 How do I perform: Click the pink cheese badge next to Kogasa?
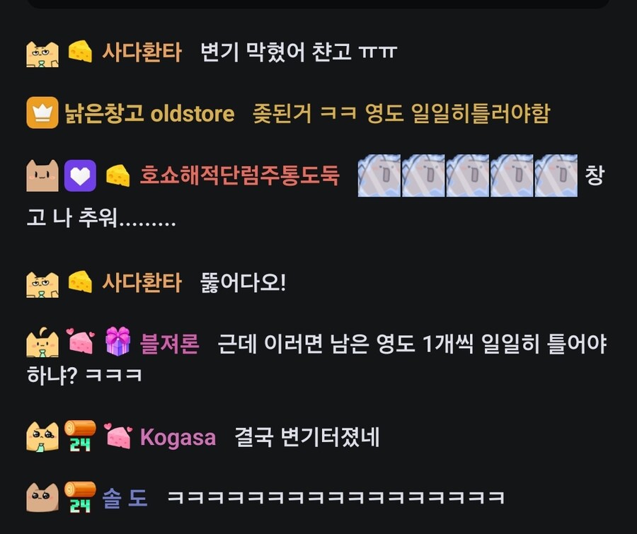click(118, 436)
